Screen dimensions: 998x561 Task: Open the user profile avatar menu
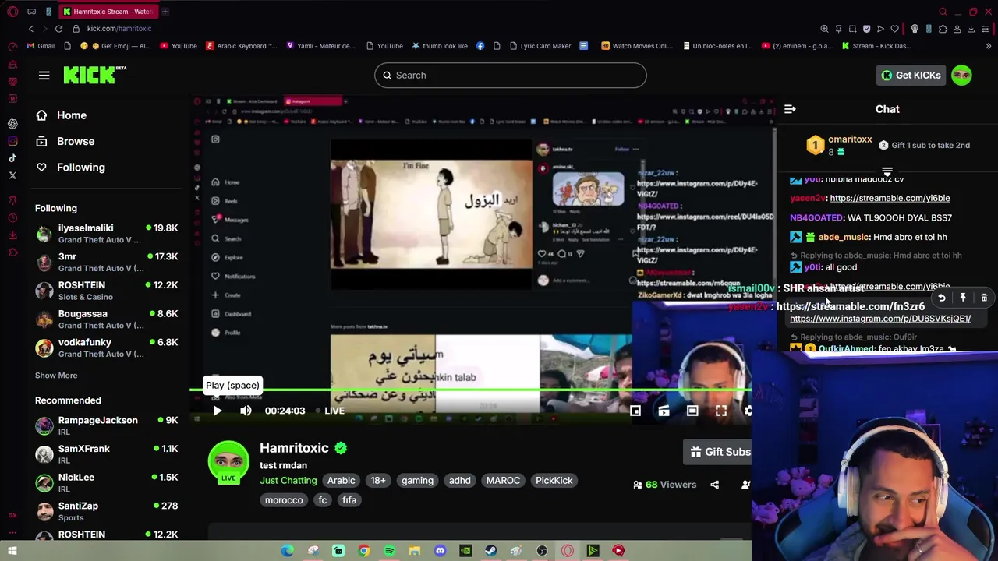pos(961,75)
